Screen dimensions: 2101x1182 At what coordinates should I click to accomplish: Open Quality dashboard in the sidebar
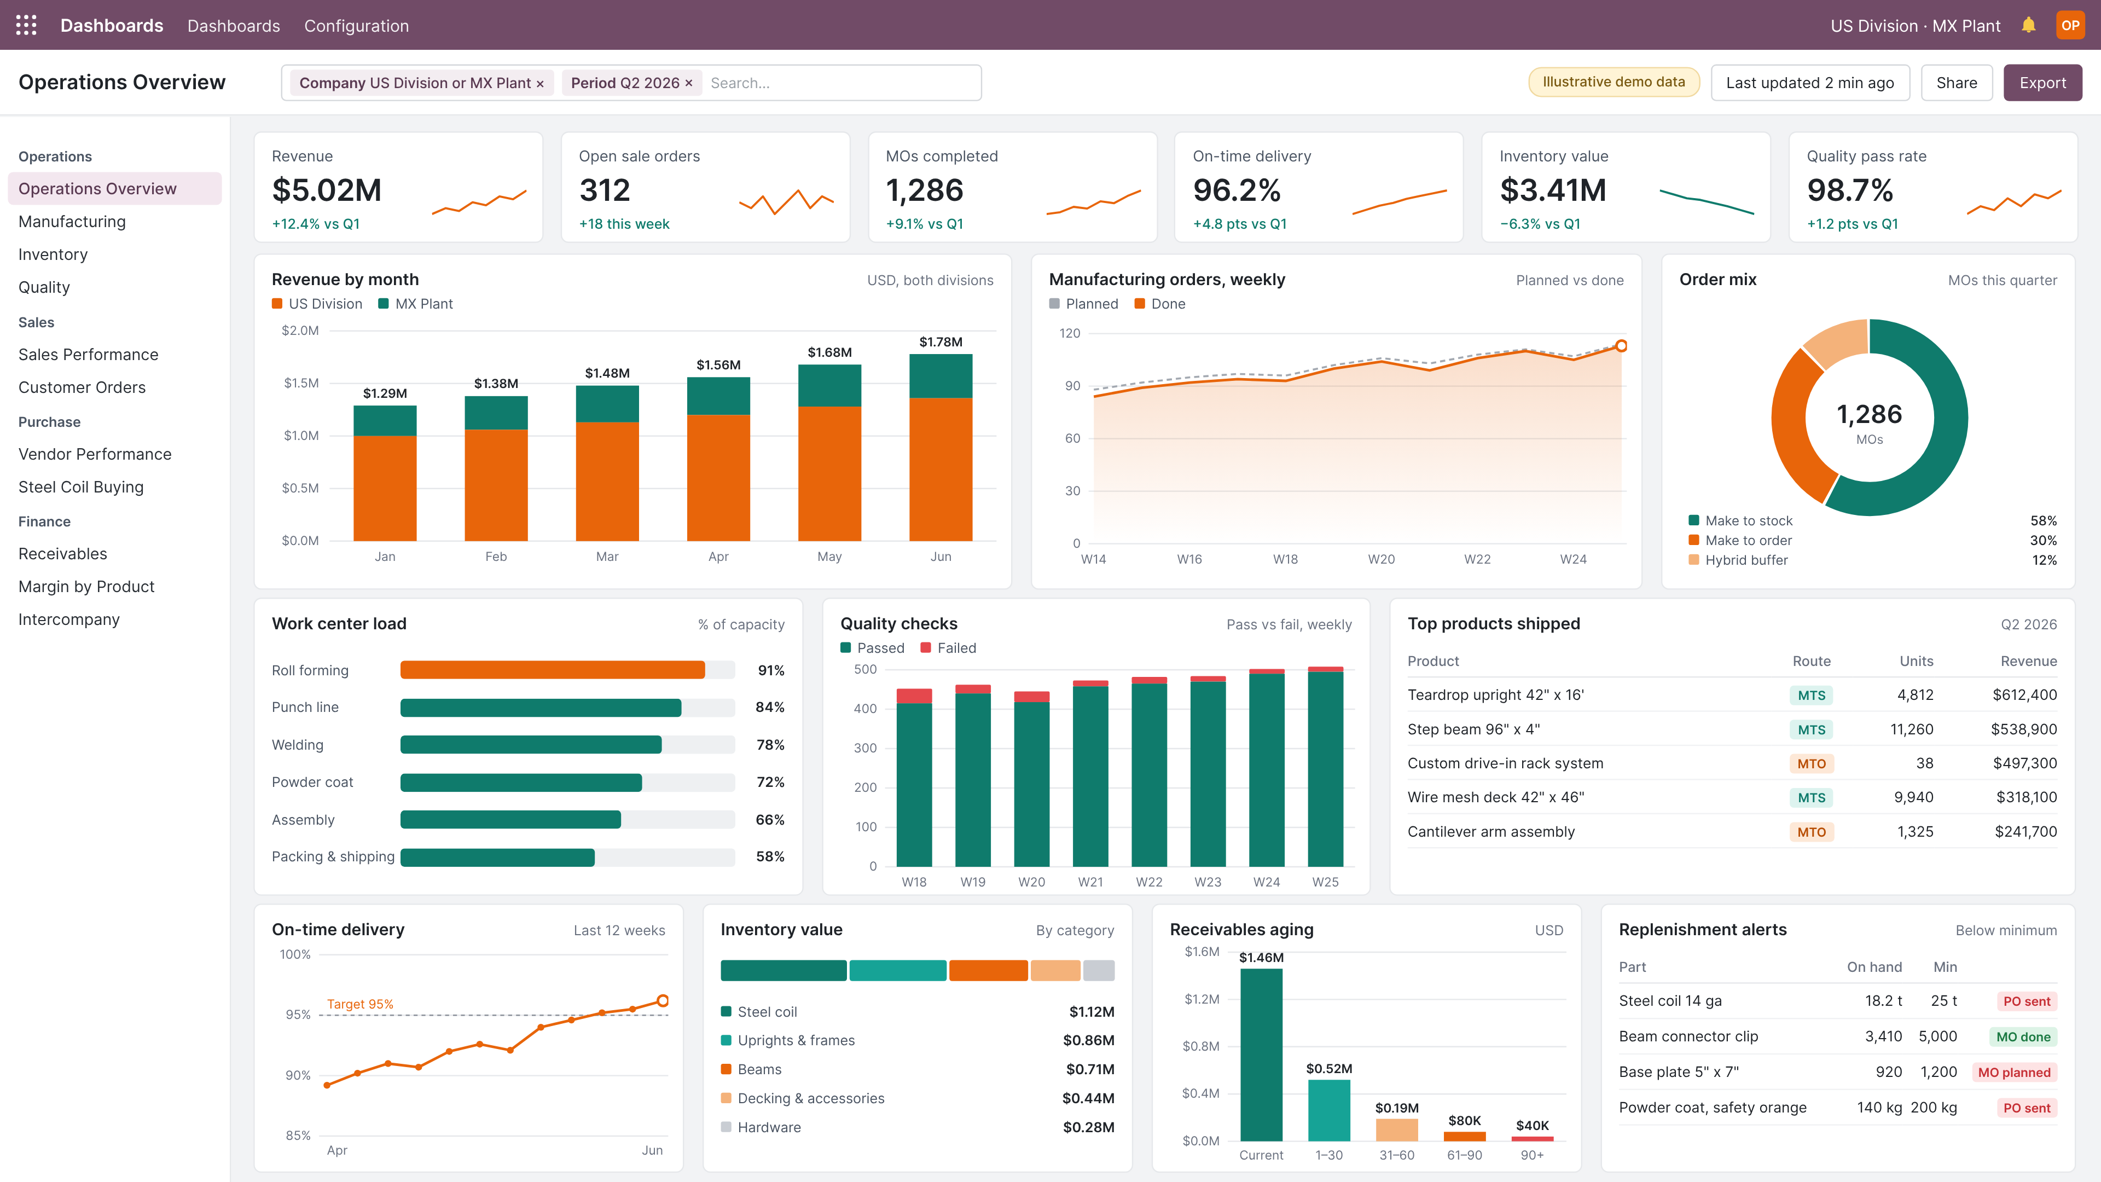tap(114, 287)
